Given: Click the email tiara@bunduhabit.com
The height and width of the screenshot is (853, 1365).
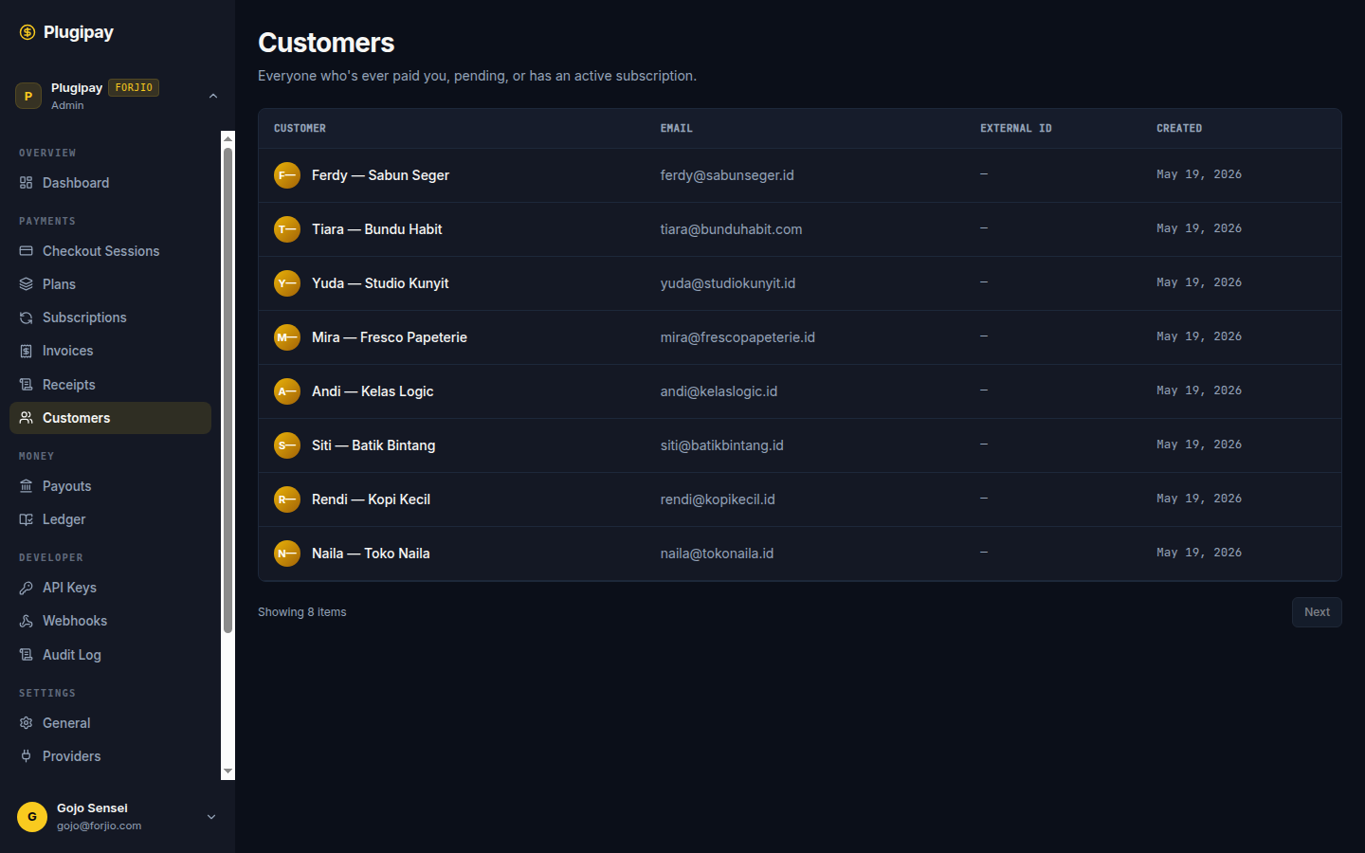Looking at the screenshot, I should 731,229.
